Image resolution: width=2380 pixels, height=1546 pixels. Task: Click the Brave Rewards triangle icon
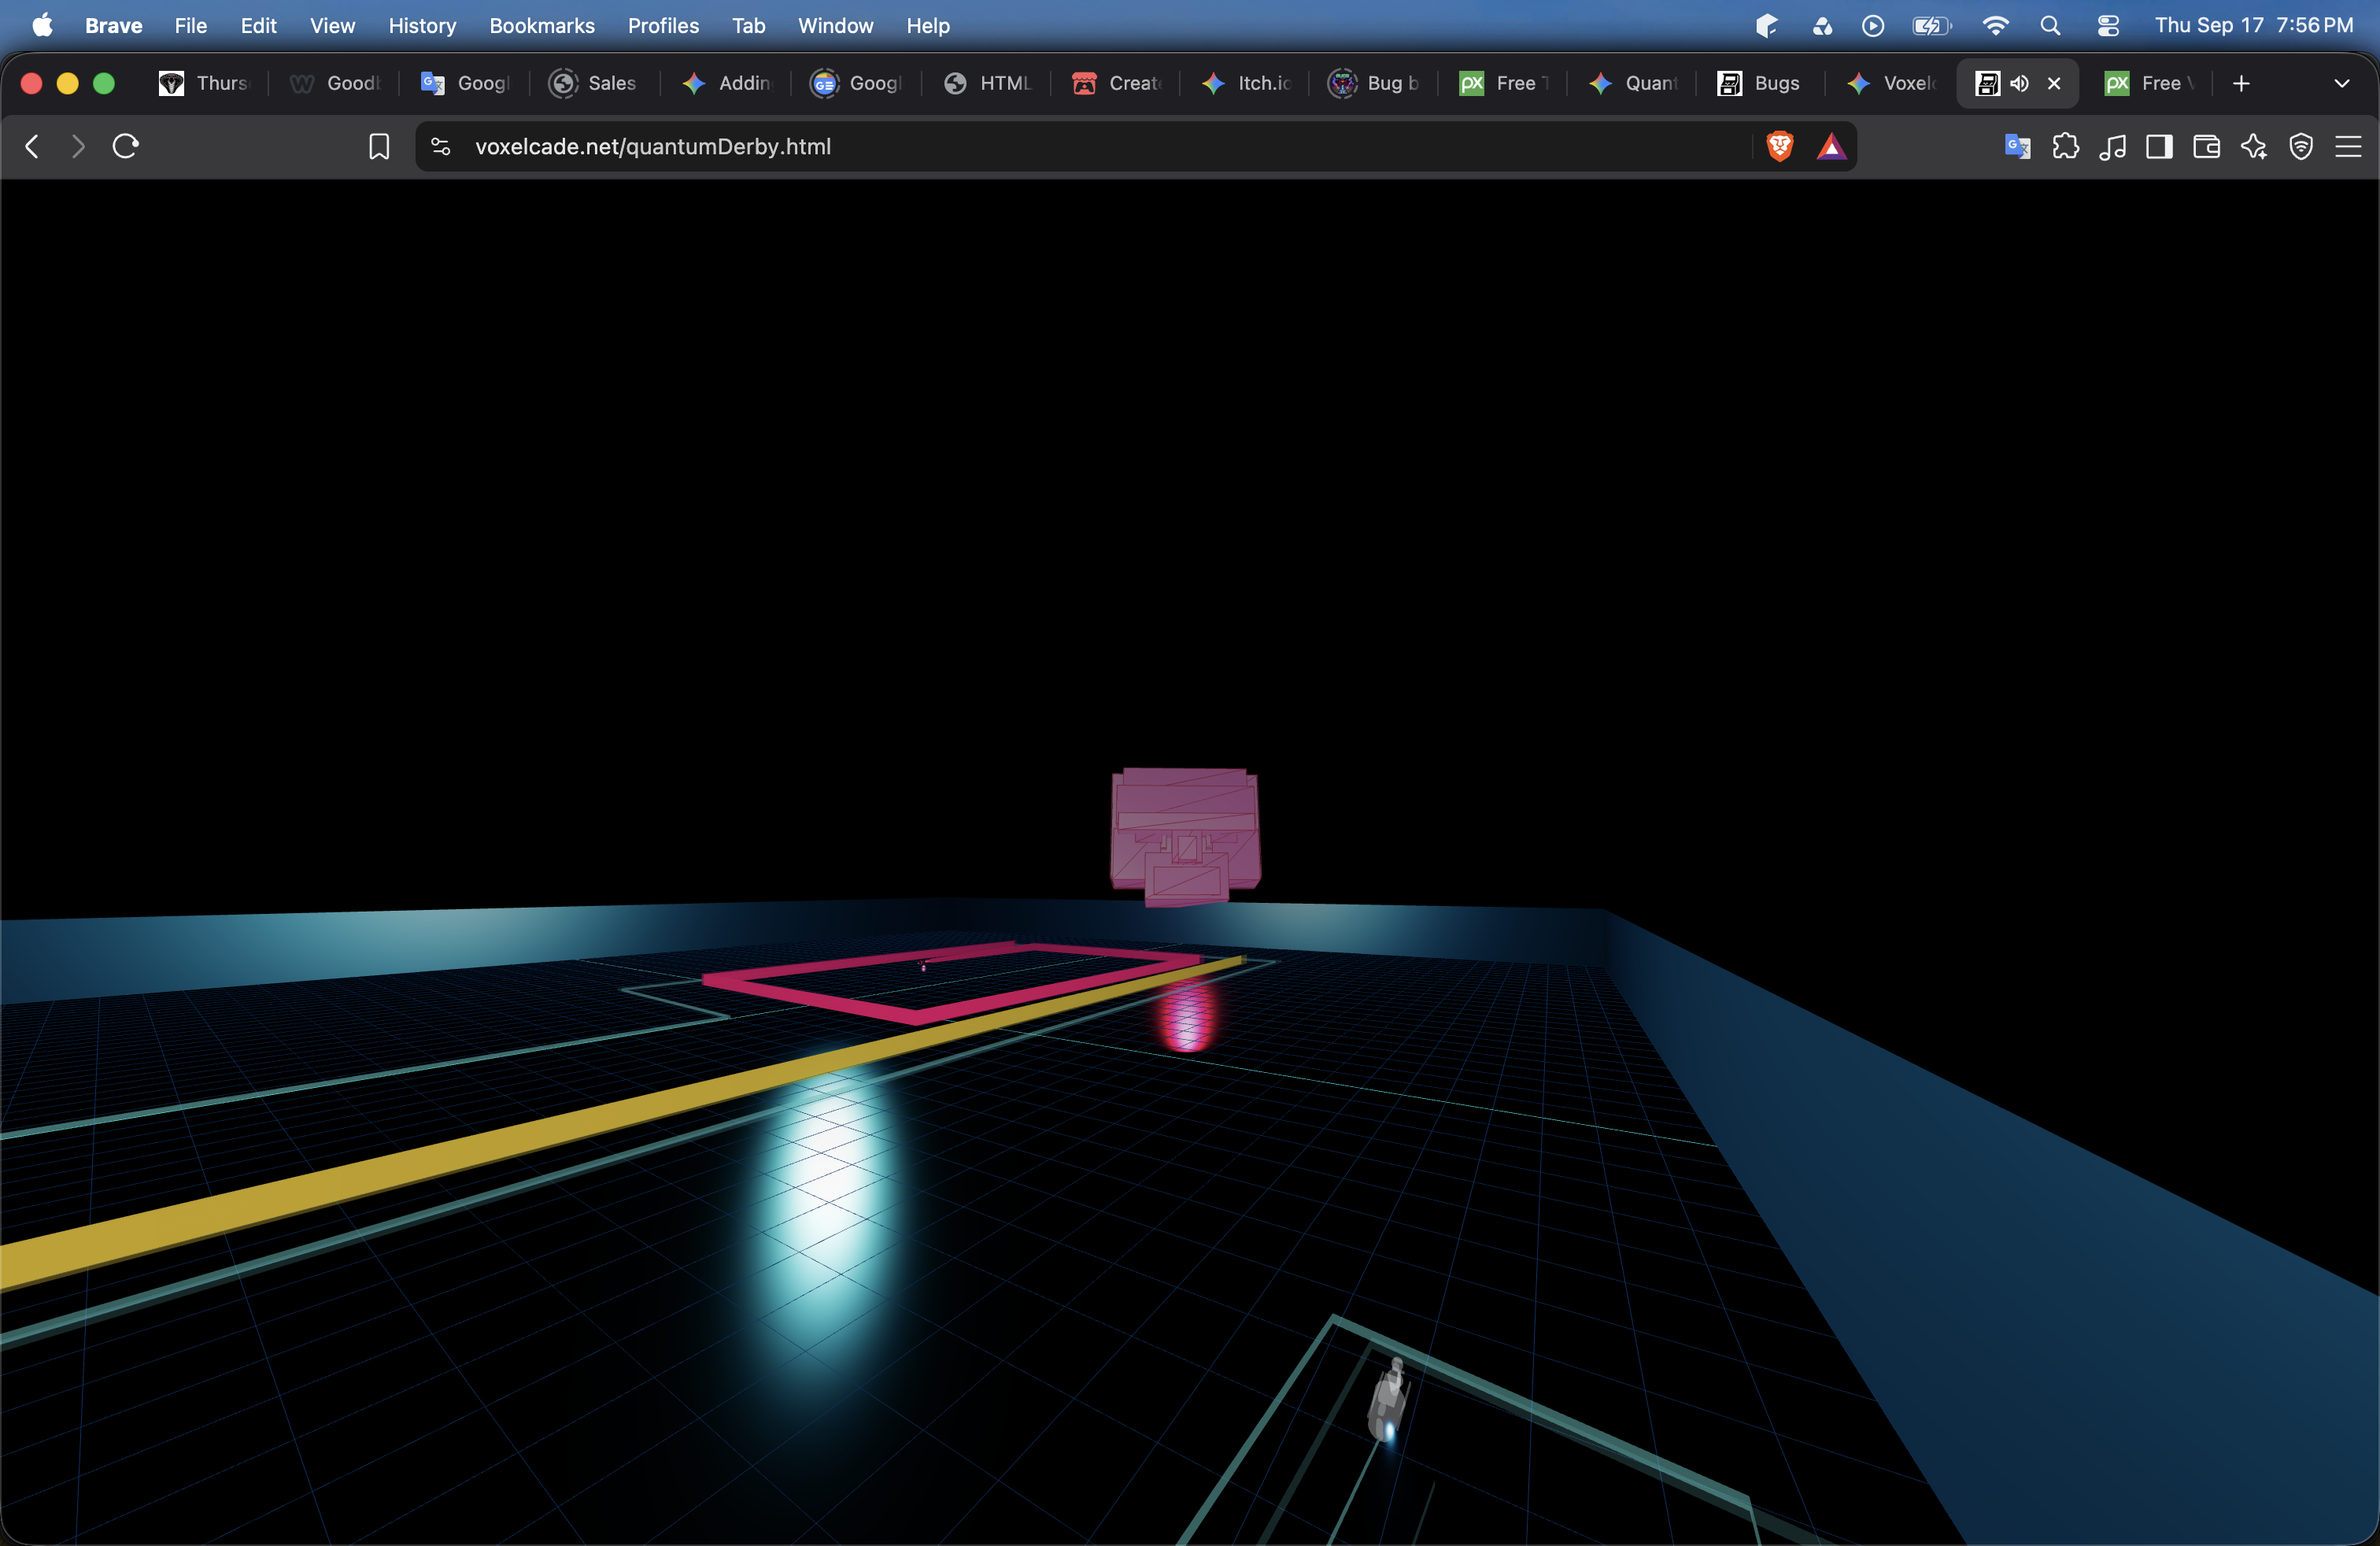tap(1831, 147)
